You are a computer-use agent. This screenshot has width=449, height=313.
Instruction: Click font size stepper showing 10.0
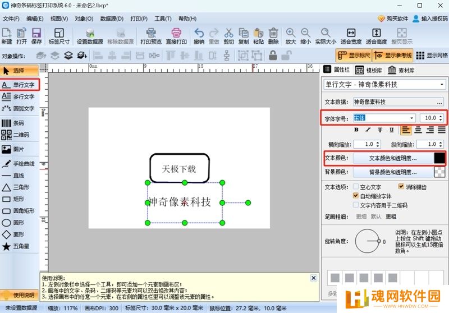[441, 118]
